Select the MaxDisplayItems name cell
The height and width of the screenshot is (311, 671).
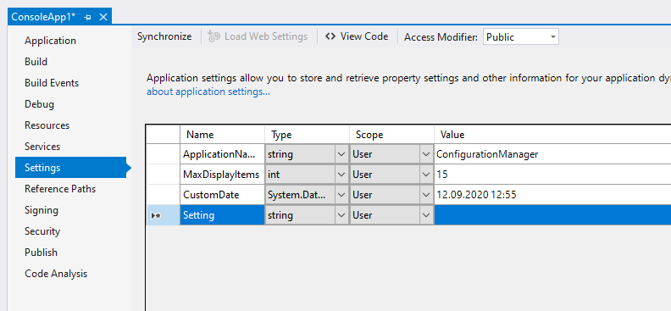coord(222,175)
